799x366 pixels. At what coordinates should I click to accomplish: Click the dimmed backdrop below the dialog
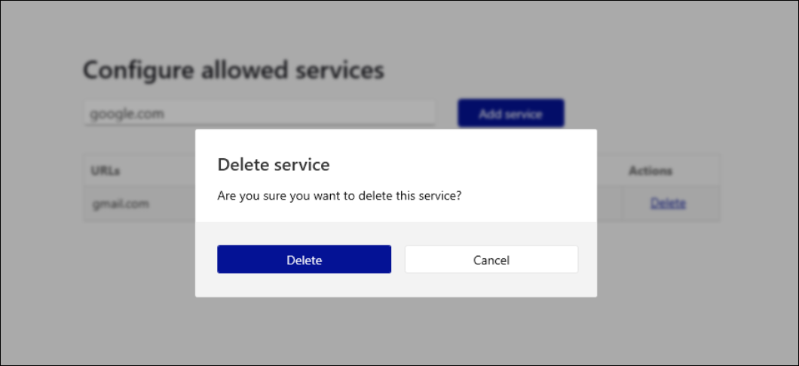(396, 331)
